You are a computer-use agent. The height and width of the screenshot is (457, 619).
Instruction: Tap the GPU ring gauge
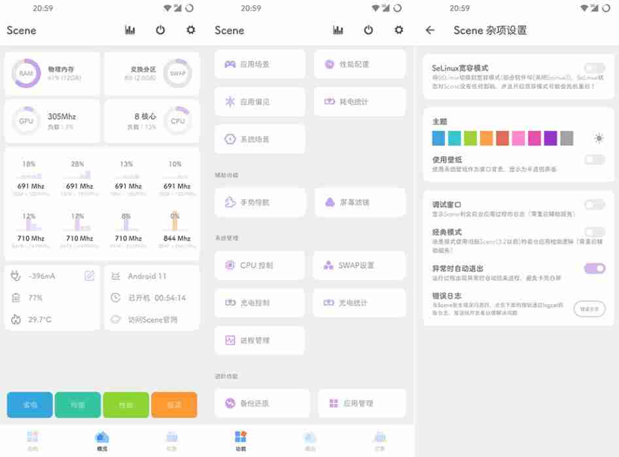click(26, 121)
